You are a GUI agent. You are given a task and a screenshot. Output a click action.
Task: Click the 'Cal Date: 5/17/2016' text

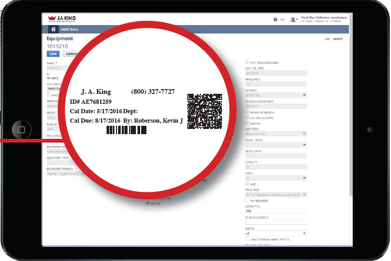(x=96, y=111)
